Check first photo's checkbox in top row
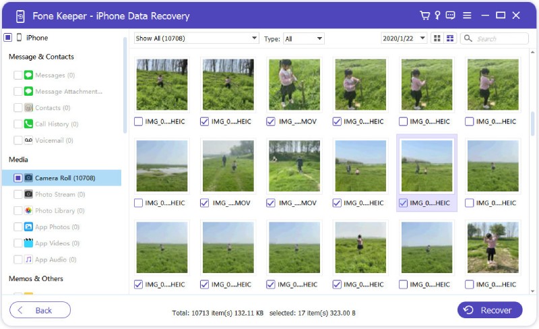Viewport: 539px width, 329px height. (138, 121)
